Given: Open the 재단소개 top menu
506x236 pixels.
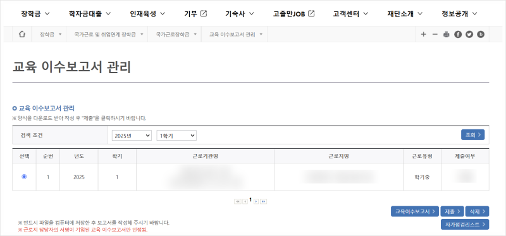Looking at the screenshot, I should tap(405, 13).
